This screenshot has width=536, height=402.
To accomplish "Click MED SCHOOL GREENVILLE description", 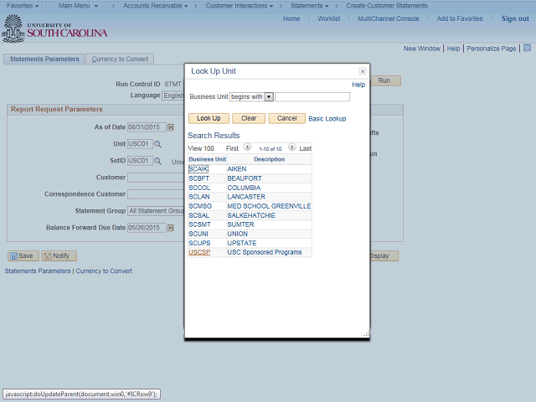I will pos(269,206).
